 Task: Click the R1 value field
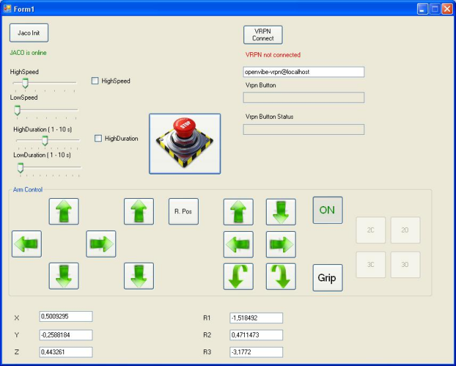[x=256, y=318]
